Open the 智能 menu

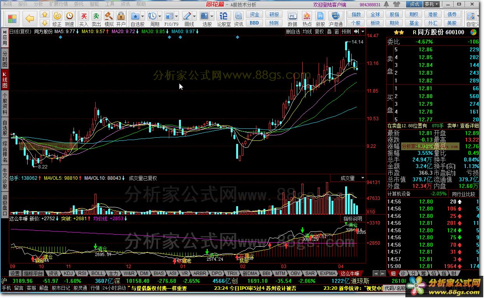[x=94, y=4]
